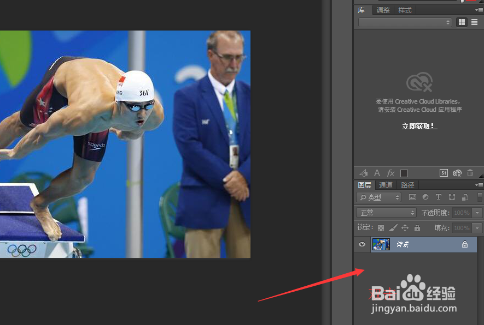Click the lock transparent pixels icon
Image resolution: width=484 pixels, height=325 pixels.
[x=381, y=228]
